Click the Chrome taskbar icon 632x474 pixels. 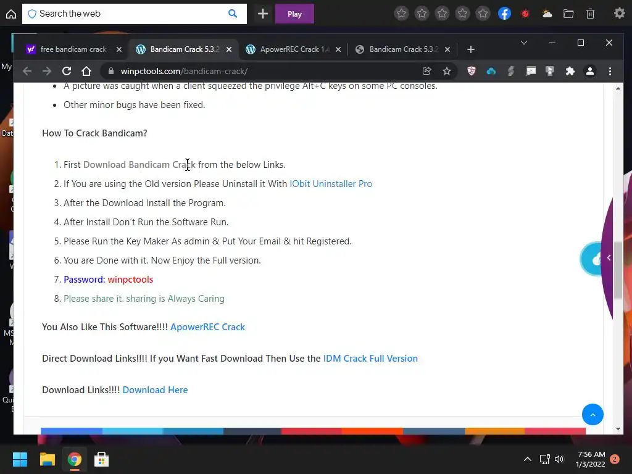[x=74, y=459]
